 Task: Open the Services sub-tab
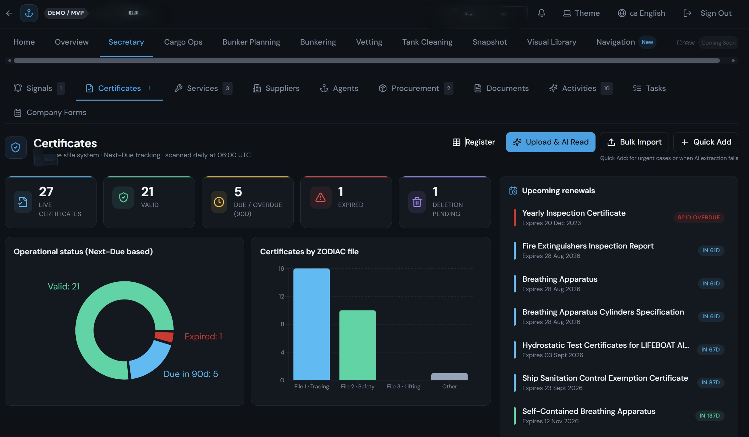pyautogui.click(x=203, y=88)
